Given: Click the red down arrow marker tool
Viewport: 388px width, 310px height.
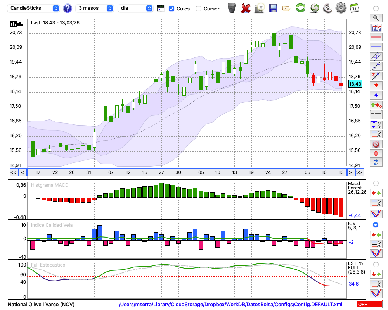Looking at the screenshot, I should tap(376, 86).
